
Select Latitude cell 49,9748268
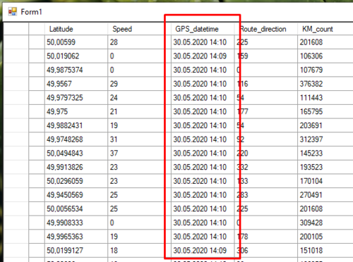point(76,139)
